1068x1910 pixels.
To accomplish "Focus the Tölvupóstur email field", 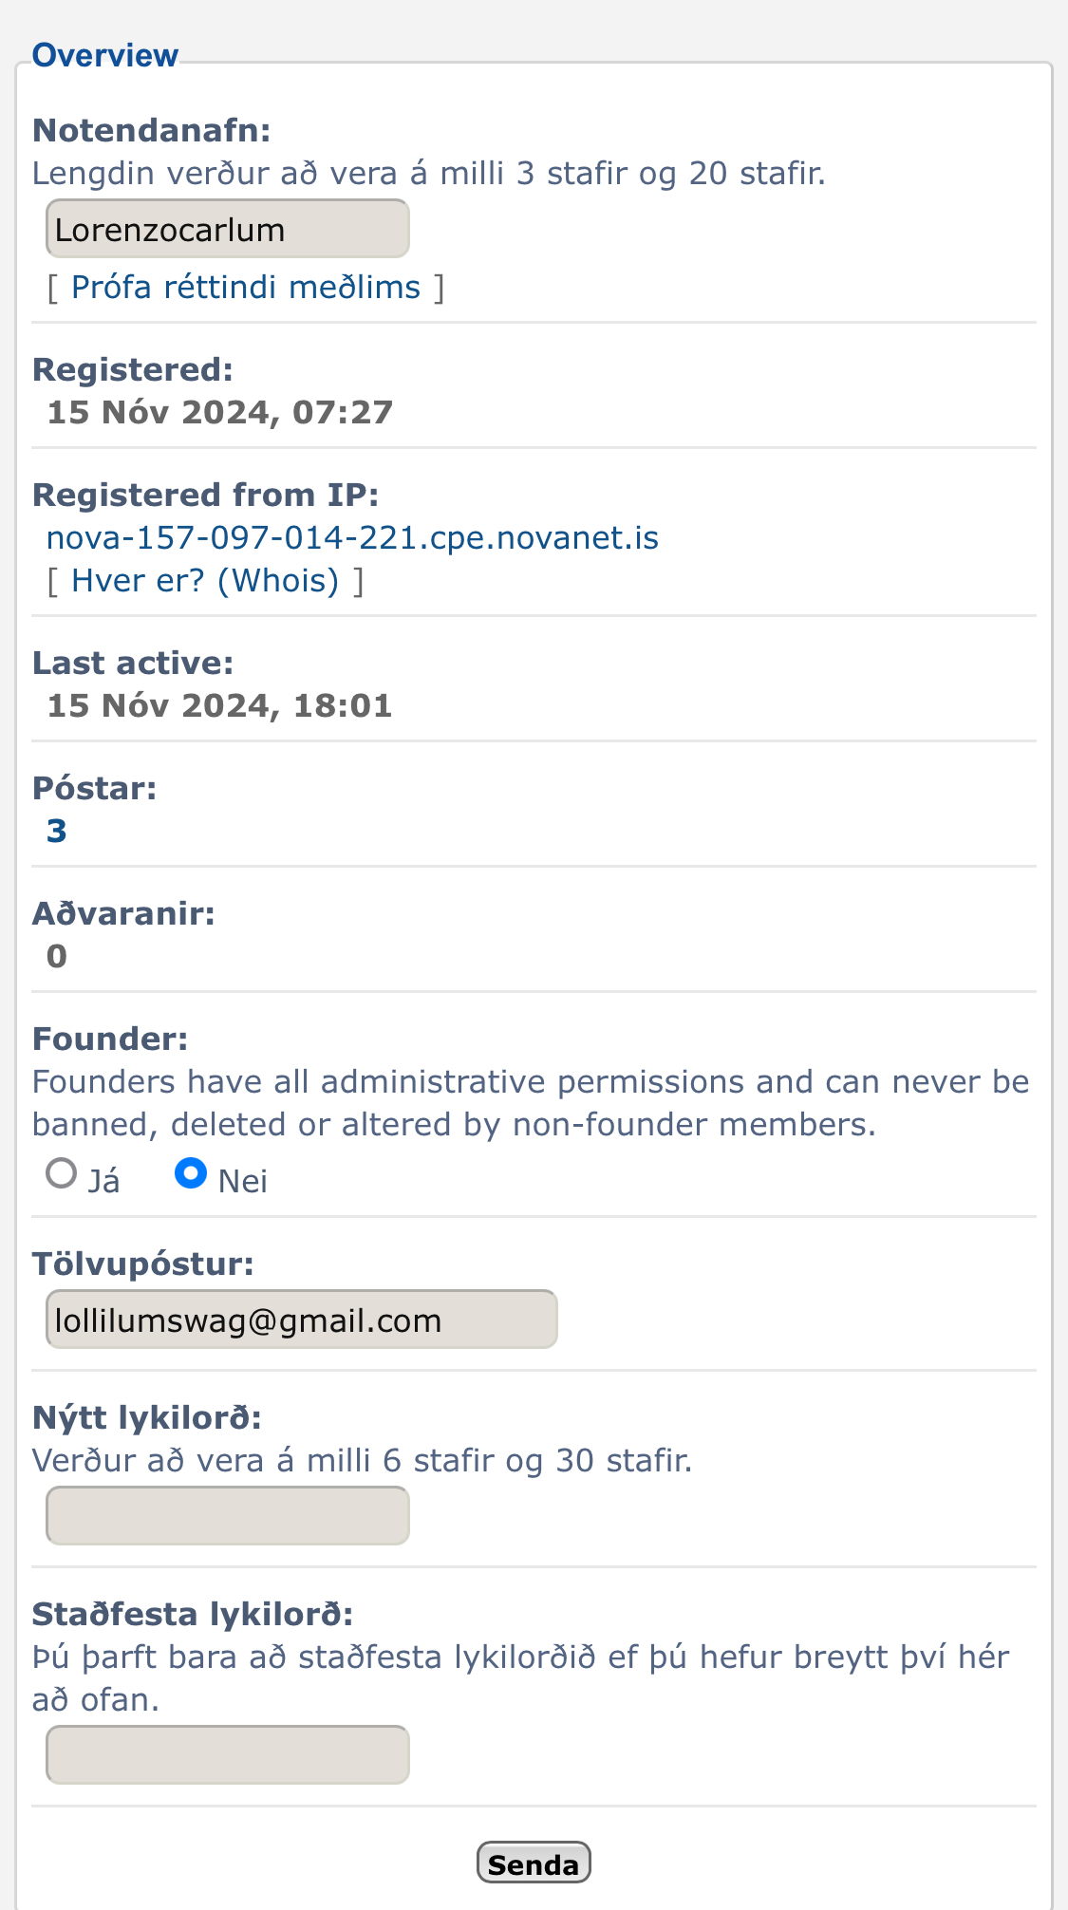I will [x=301, y=1320].
